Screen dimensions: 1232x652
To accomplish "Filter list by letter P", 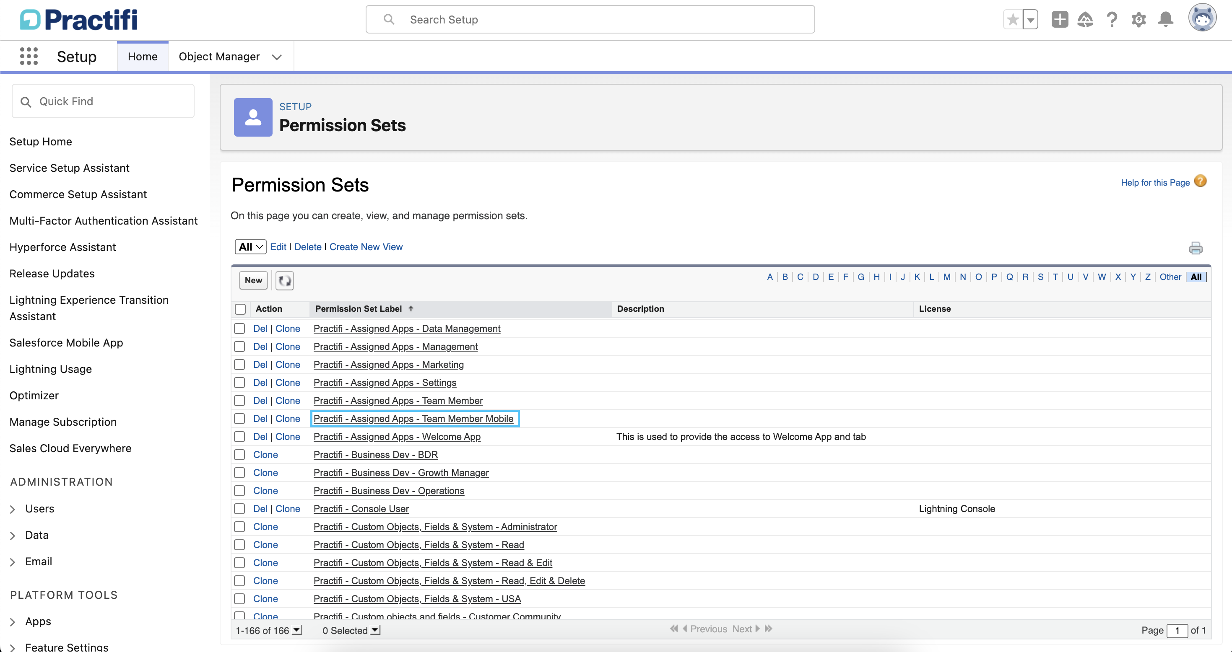I will pyautogui.click(x=994, y=277).
